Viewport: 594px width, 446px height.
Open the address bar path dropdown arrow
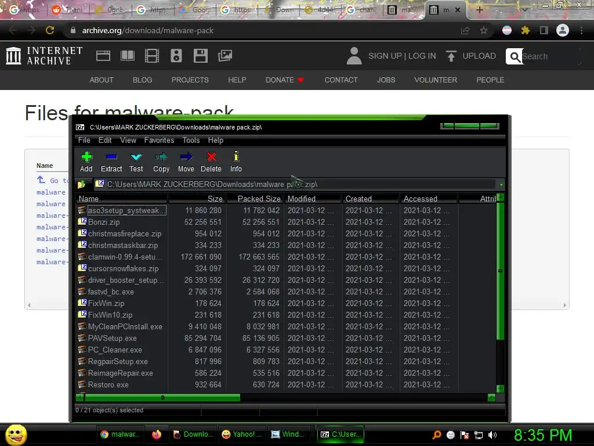(x=501, y=185)
